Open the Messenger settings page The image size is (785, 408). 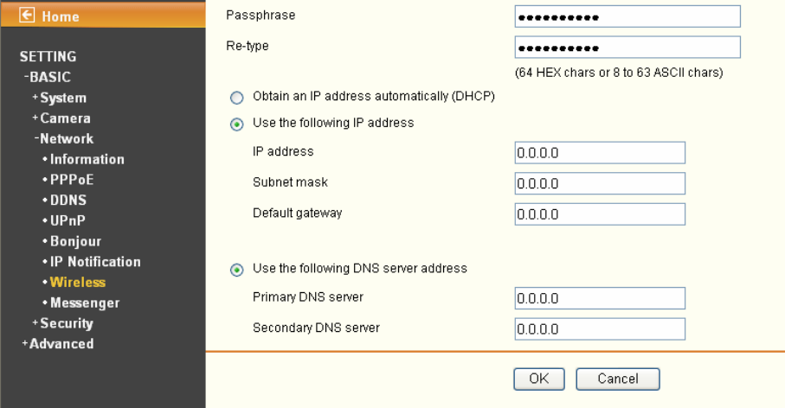coord(85,303)
